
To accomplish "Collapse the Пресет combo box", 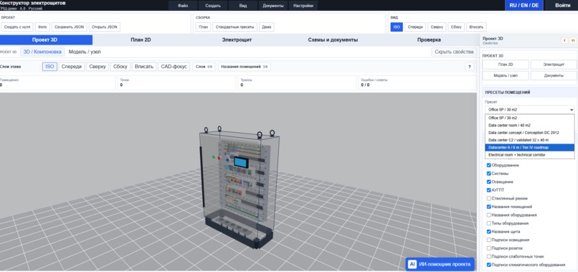I will tap(530, 110).
